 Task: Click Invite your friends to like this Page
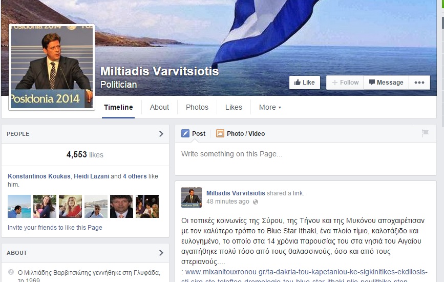(x=55, y=228)
